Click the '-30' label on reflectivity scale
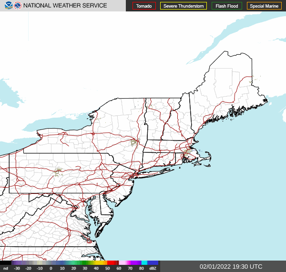Viewport: 286px width, 272px height. [x=17, y=269]
